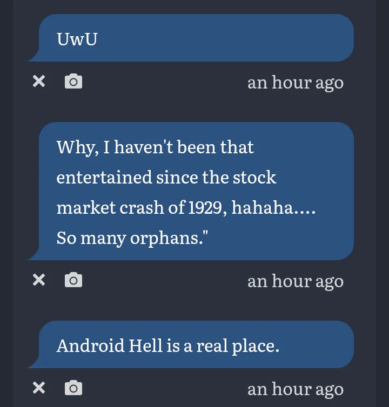Click the number "1929" in the message

205,208
